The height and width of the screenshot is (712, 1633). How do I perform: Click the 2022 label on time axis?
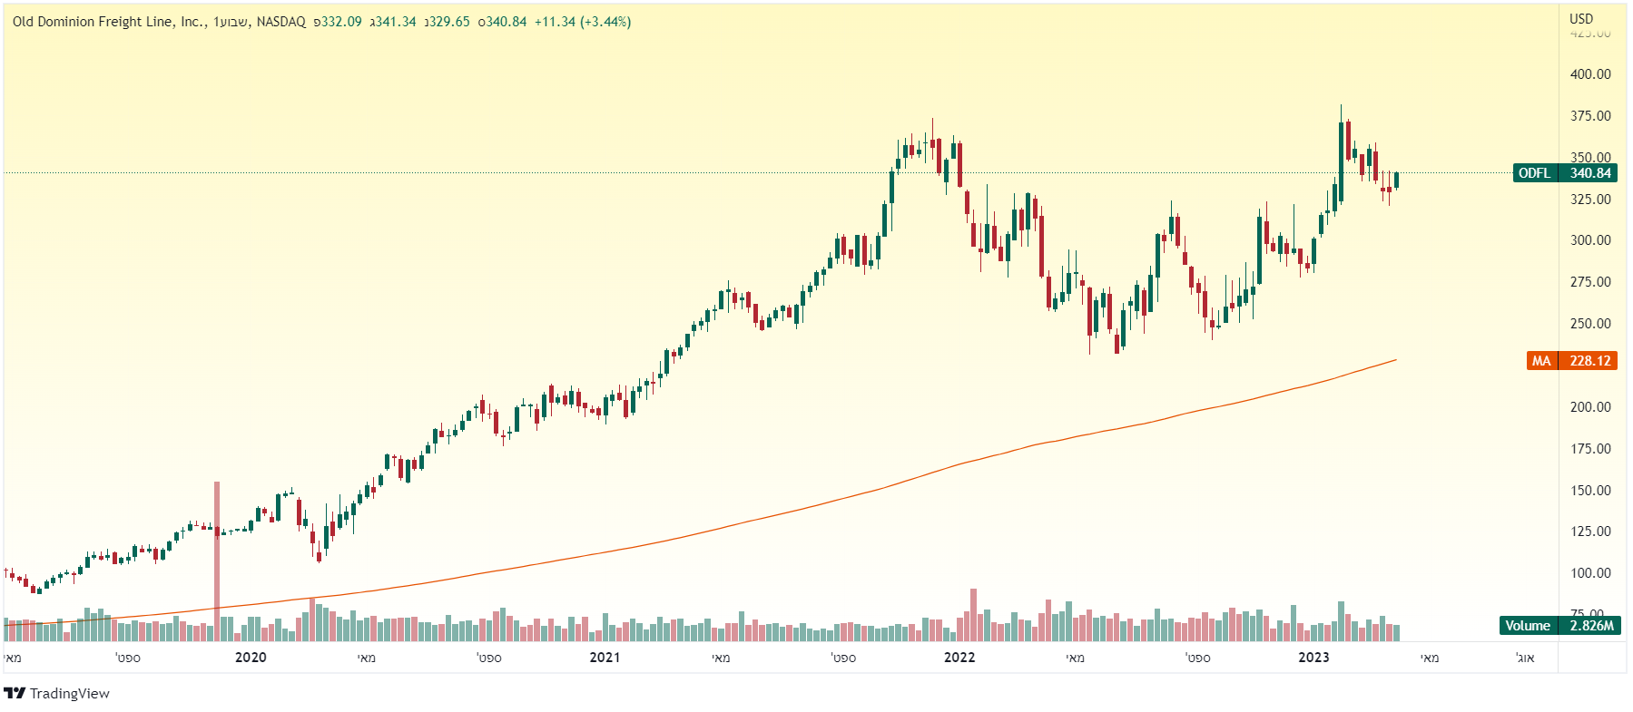[x=959, y=658]
